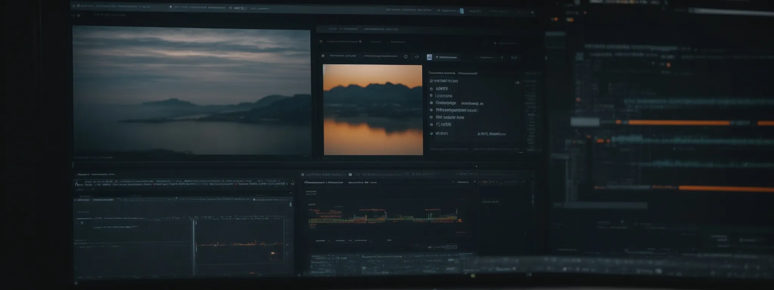774x290 pixels.
Task: Click the small lock icon in the search row
Action: coord(360,42)
